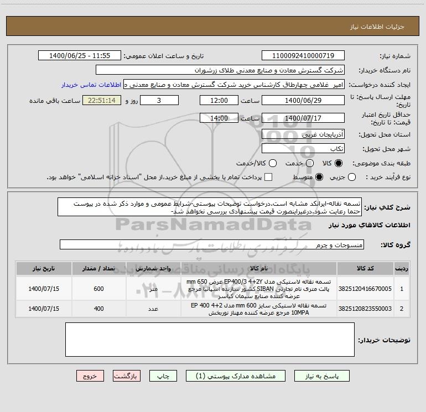Click the اطلاعات کالاهای مورد نیاز section heading
The height and width of the screenshot is (412, 426).
(369, 225)
